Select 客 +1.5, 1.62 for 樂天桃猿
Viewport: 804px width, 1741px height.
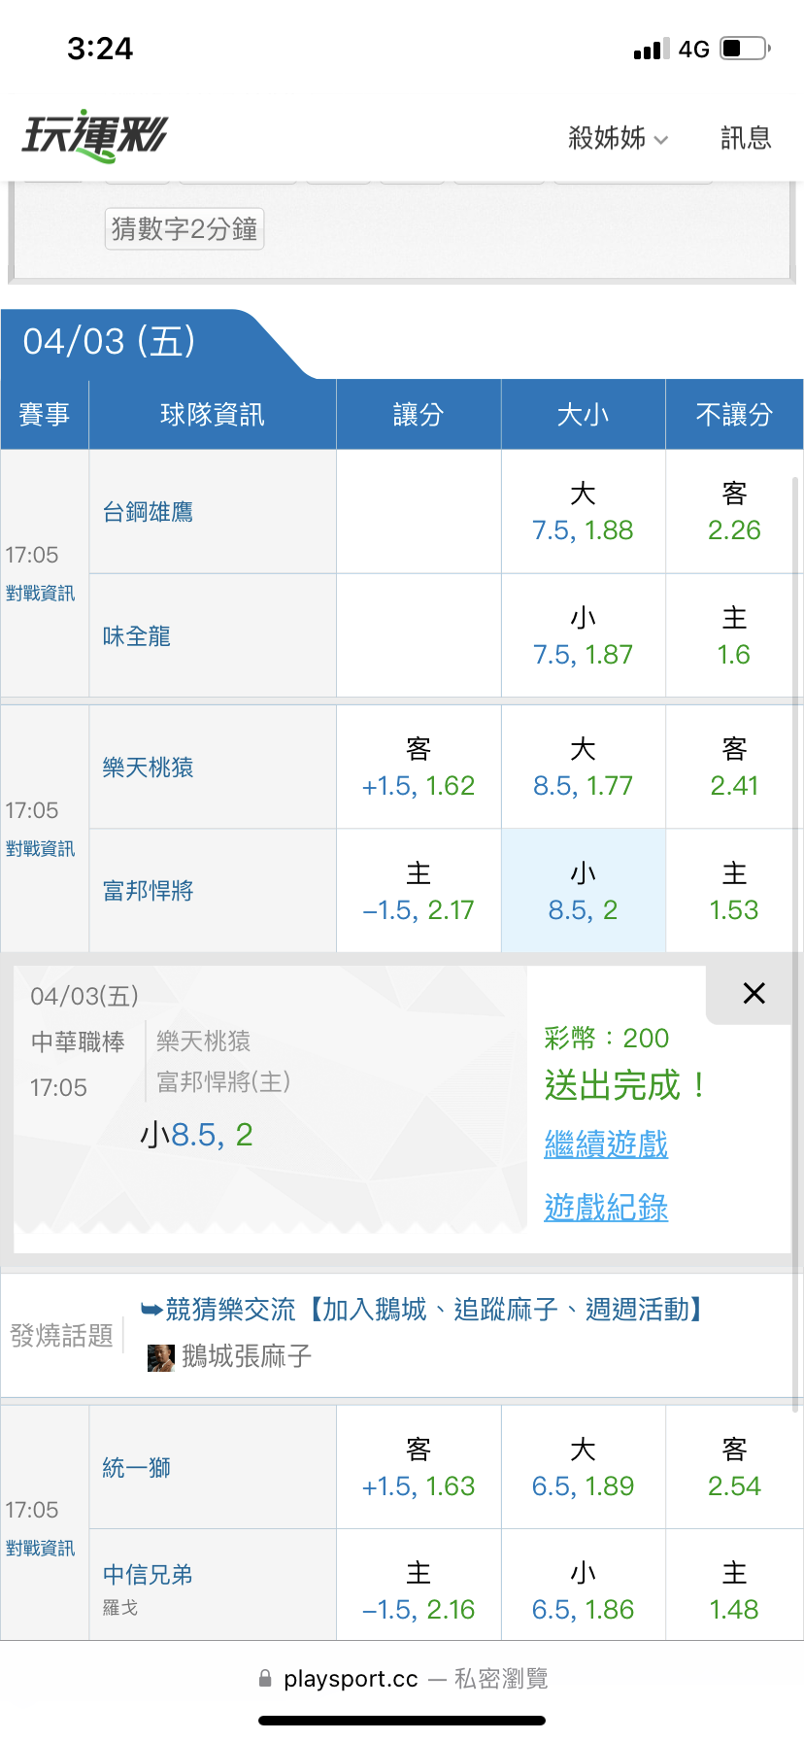(x=419, y=768)
